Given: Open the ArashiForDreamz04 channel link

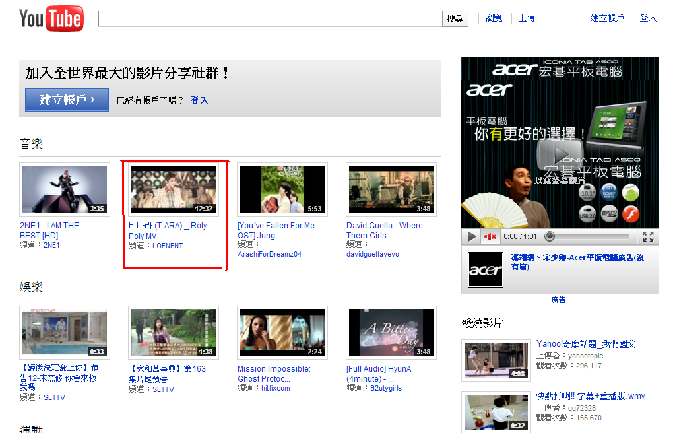Looking at the screenshot, I should (269, 254).
